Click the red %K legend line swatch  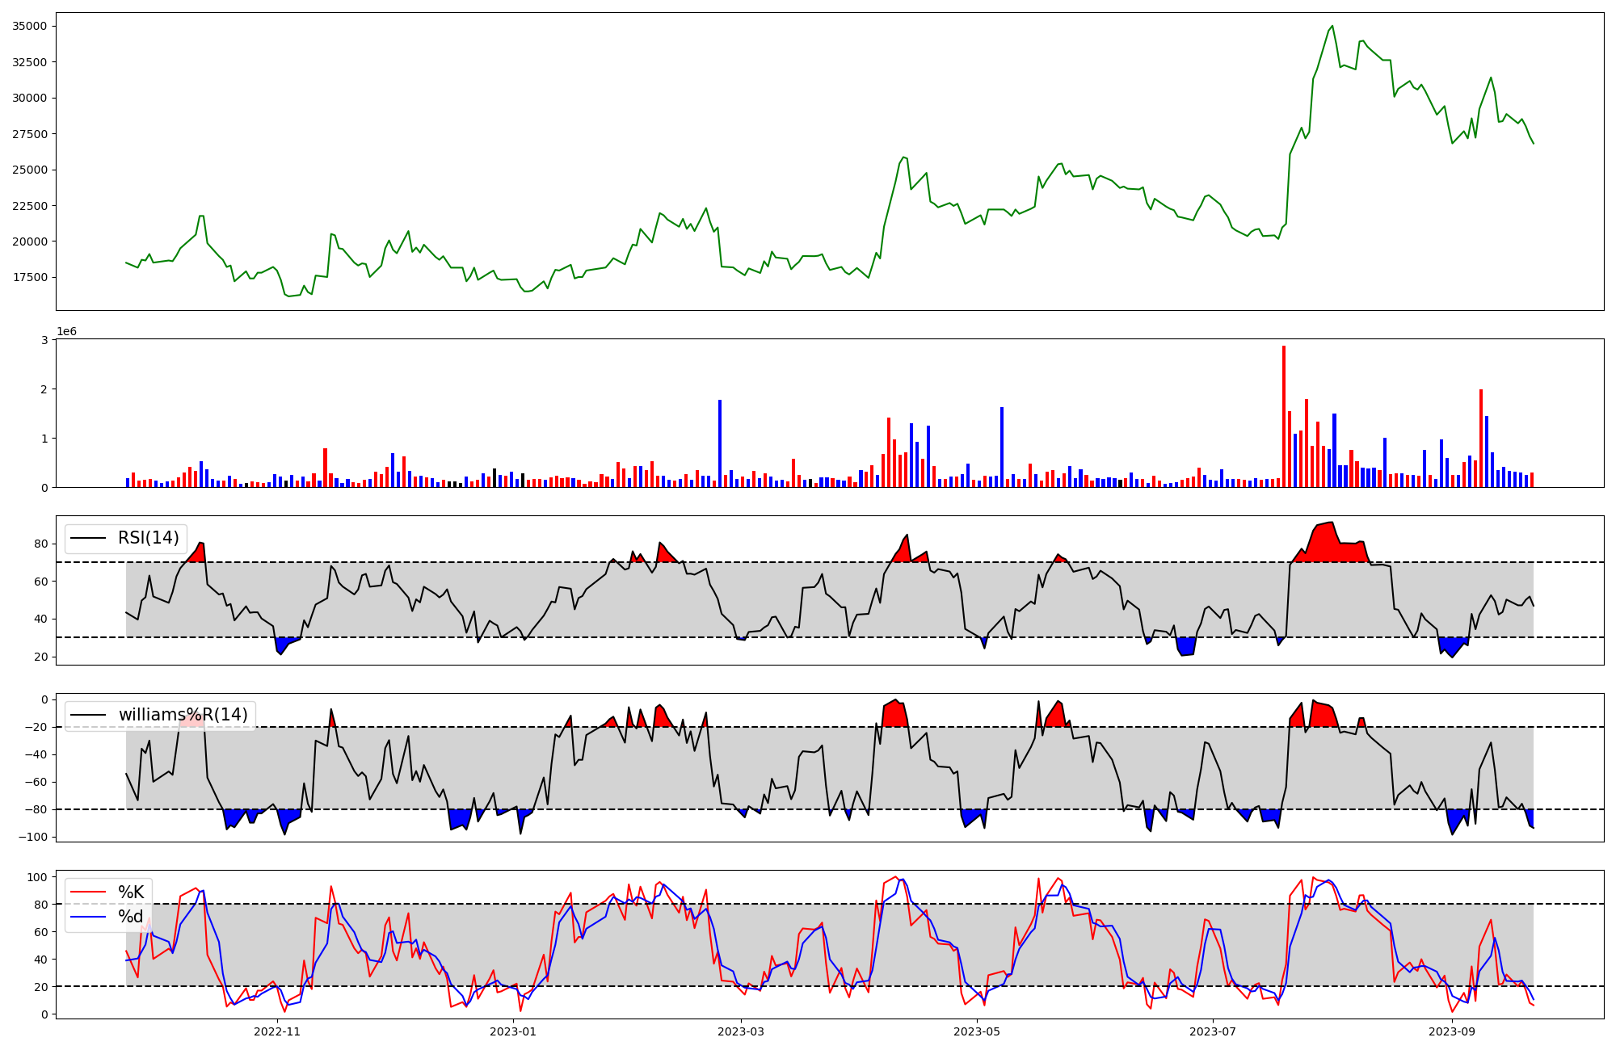click(x=89, y=892)
